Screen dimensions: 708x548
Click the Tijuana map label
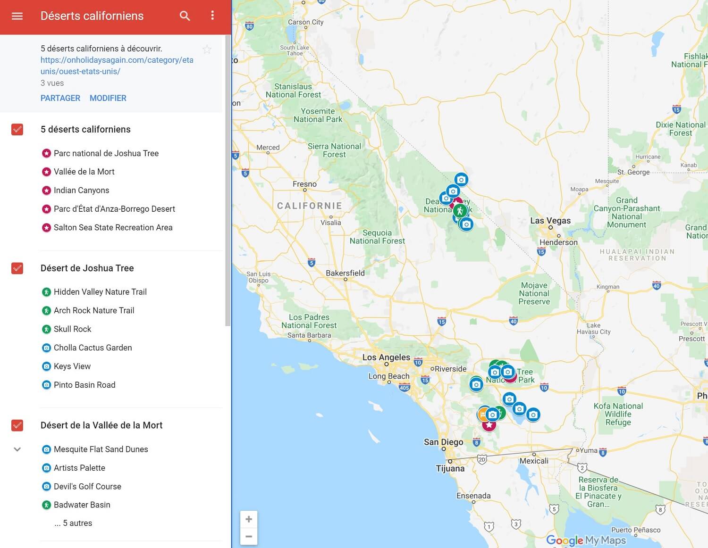point(450,469)
